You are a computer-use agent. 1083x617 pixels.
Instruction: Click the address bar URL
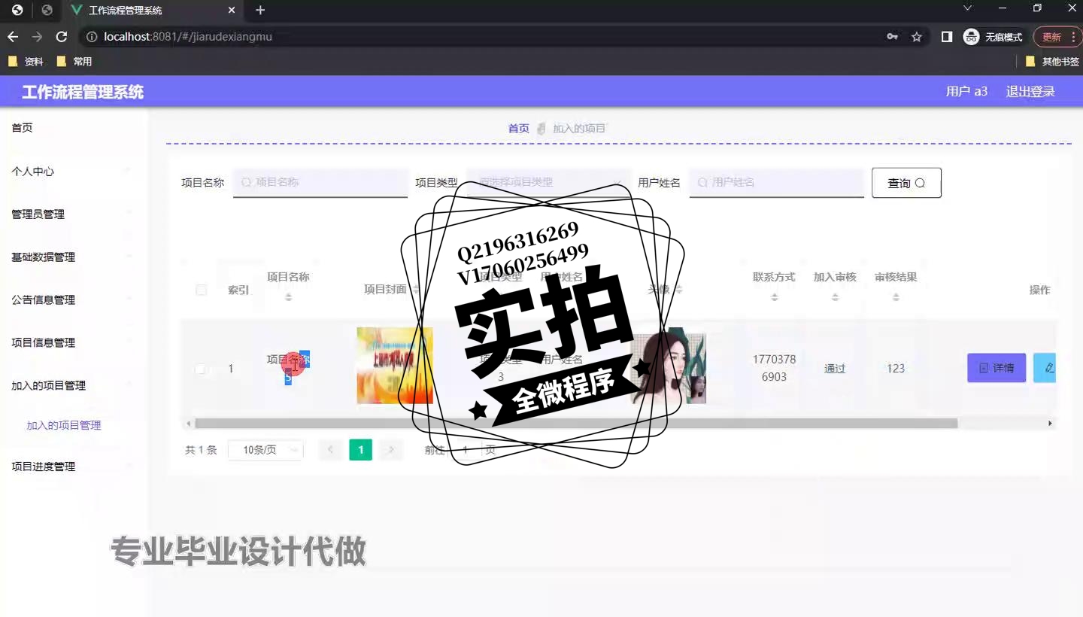[x=188, y=37]
